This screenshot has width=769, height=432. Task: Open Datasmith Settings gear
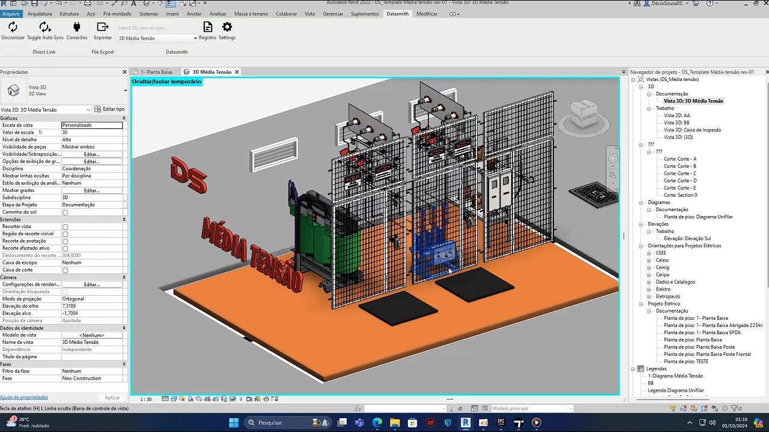[227, 27]
